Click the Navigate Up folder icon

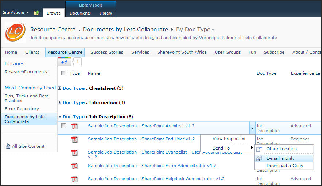point(36,13)
